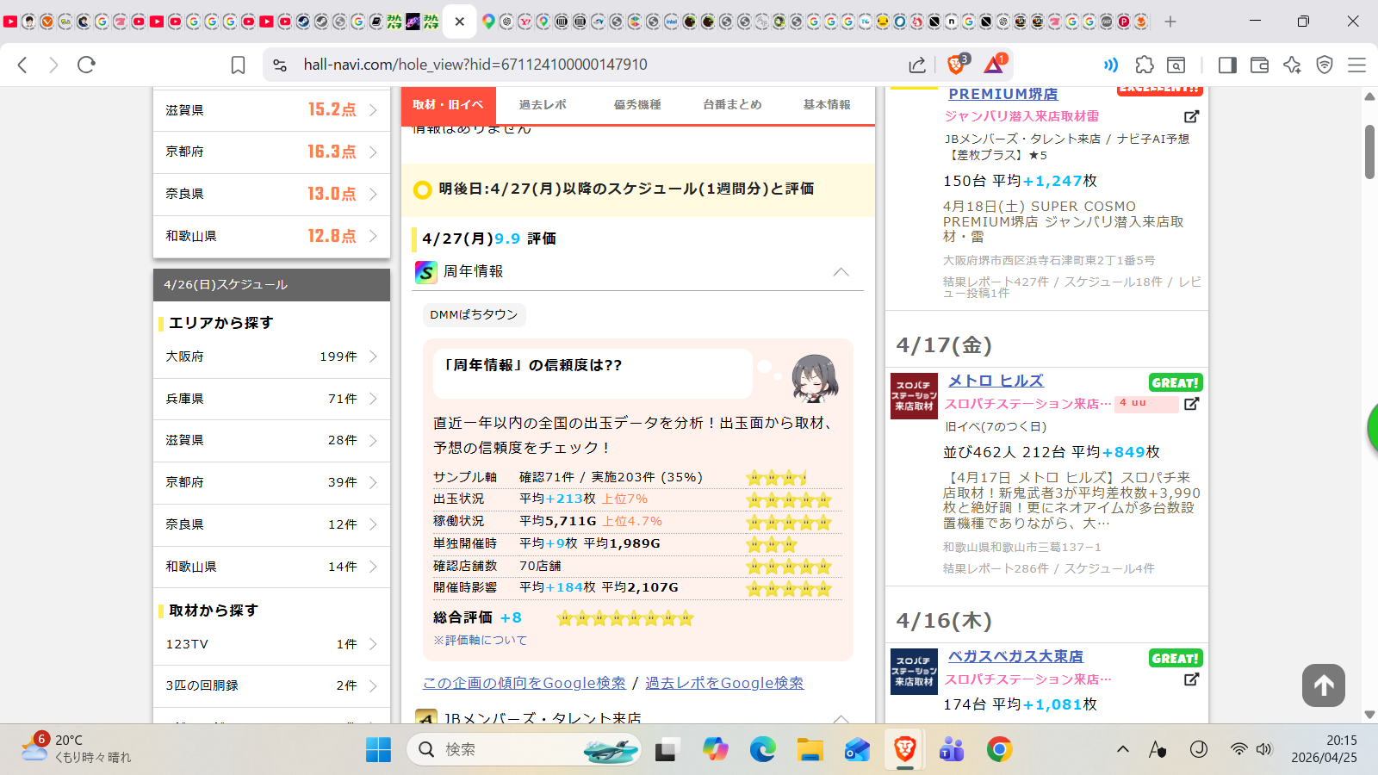Reload the page
This screenshot has width=1378, height=775.
(x=86, y=65)
